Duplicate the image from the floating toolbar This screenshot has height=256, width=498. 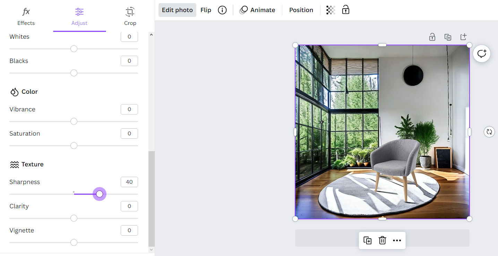(368, 240)
